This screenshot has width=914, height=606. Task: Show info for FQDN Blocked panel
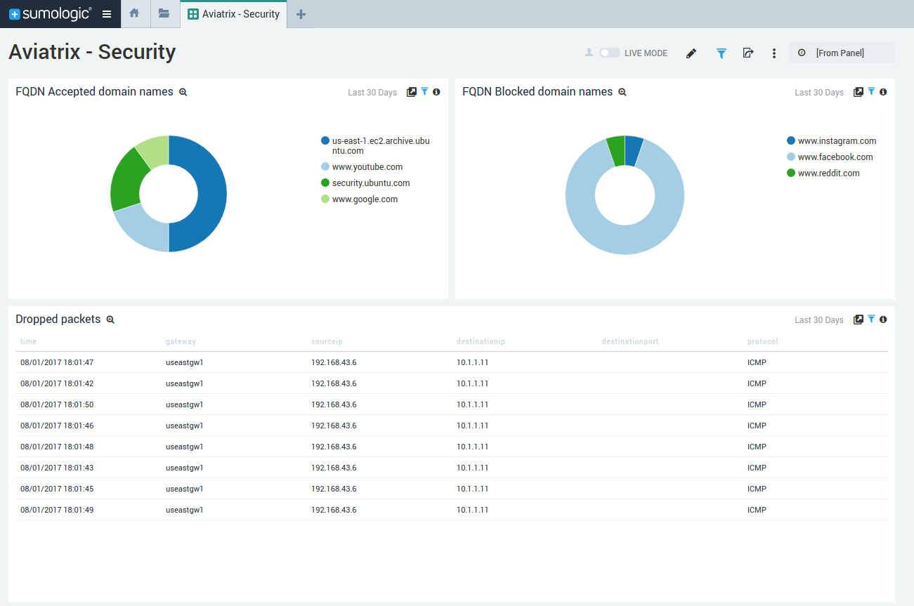click(x=883, y=92)
